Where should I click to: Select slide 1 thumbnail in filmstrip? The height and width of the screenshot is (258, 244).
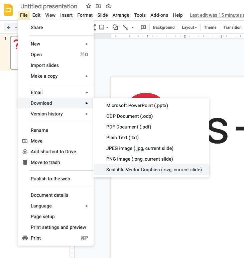coord(14,53)
